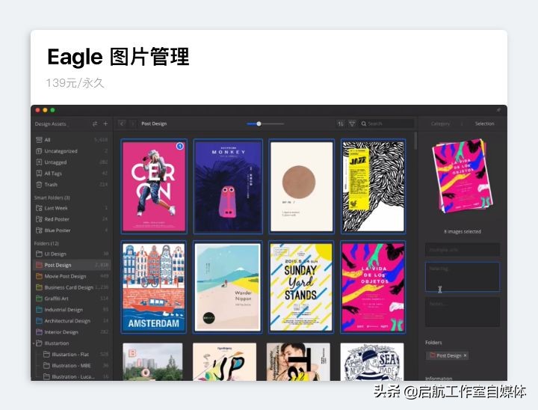This screenshot has width=538, height=410.
Task: Click the Interior Design folder icon
Action: point(39,332)
